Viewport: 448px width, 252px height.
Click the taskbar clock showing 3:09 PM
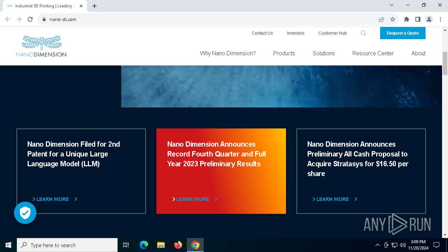pyautogui.click(x=418, y=245)
